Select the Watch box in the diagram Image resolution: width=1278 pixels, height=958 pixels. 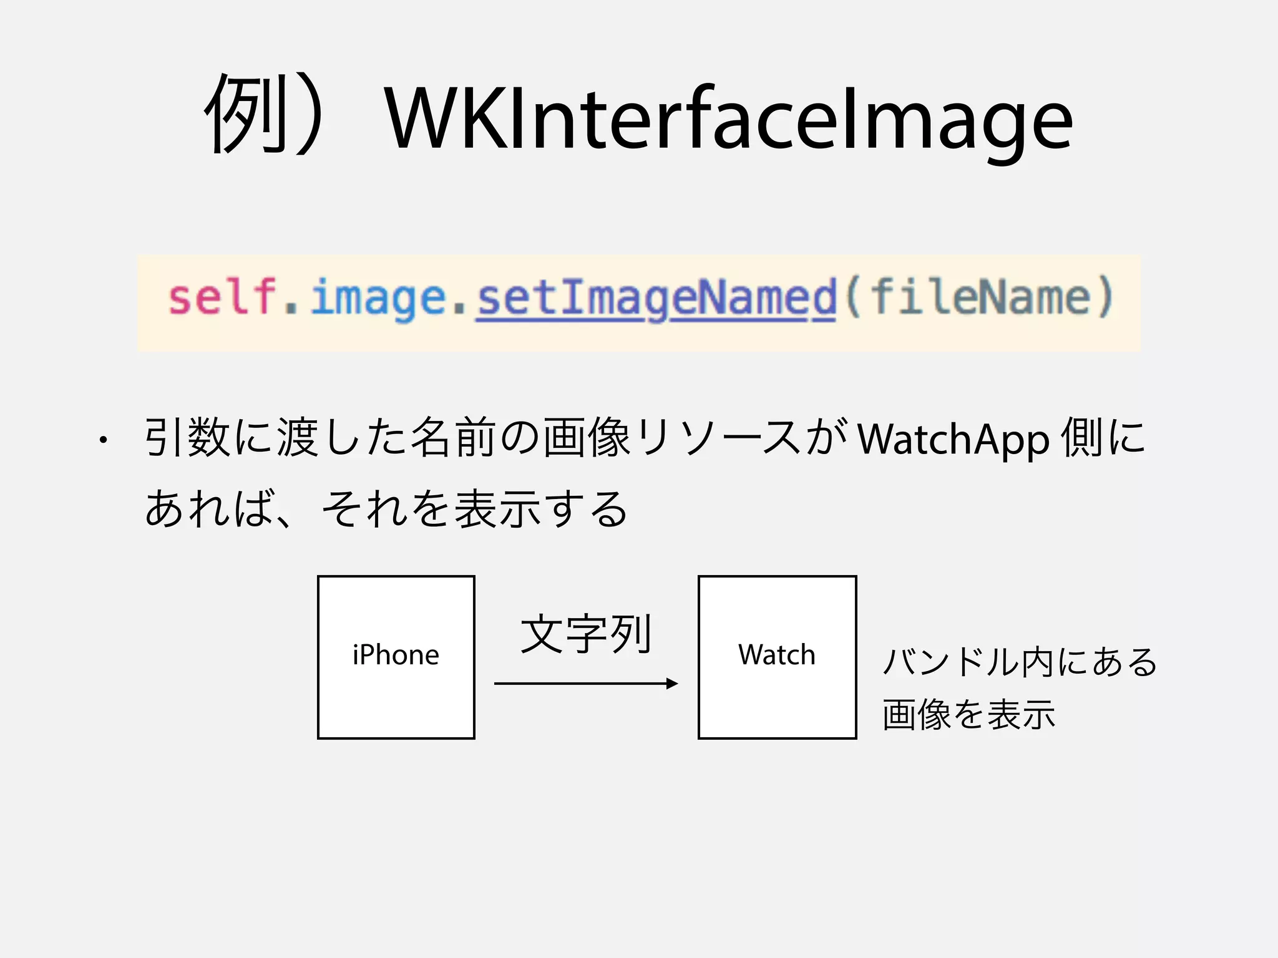[x=777, y=657]
